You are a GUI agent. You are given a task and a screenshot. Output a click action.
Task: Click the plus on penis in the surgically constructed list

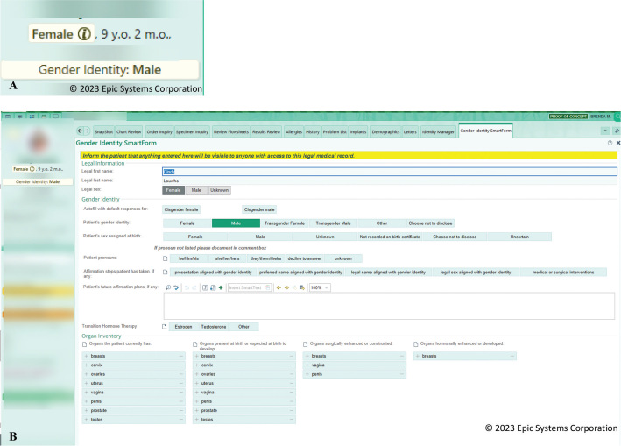(307, 374)
